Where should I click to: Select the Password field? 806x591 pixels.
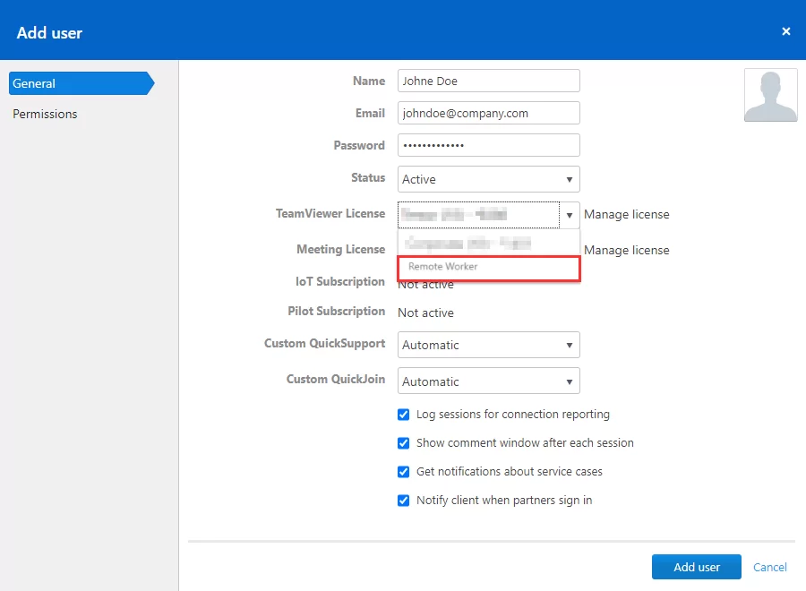tap(488, 145)
